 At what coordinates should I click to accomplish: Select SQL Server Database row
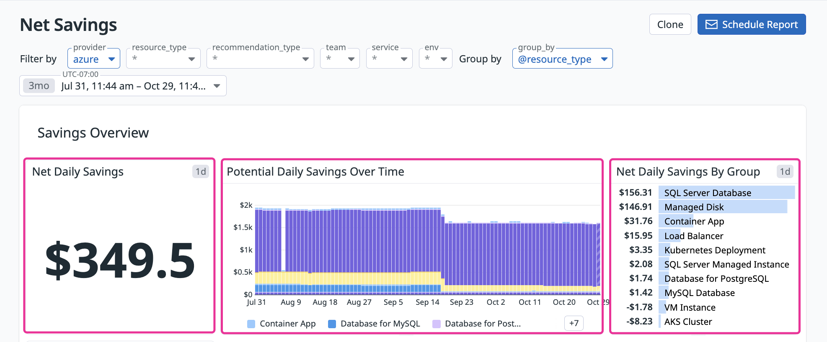pyautogui.click(x=707, y=193)
